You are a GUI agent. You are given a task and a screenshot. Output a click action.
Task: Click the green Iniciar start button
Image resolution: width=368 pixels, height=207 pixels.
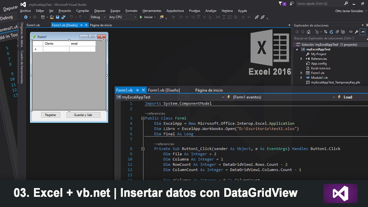tap(146, 17)
